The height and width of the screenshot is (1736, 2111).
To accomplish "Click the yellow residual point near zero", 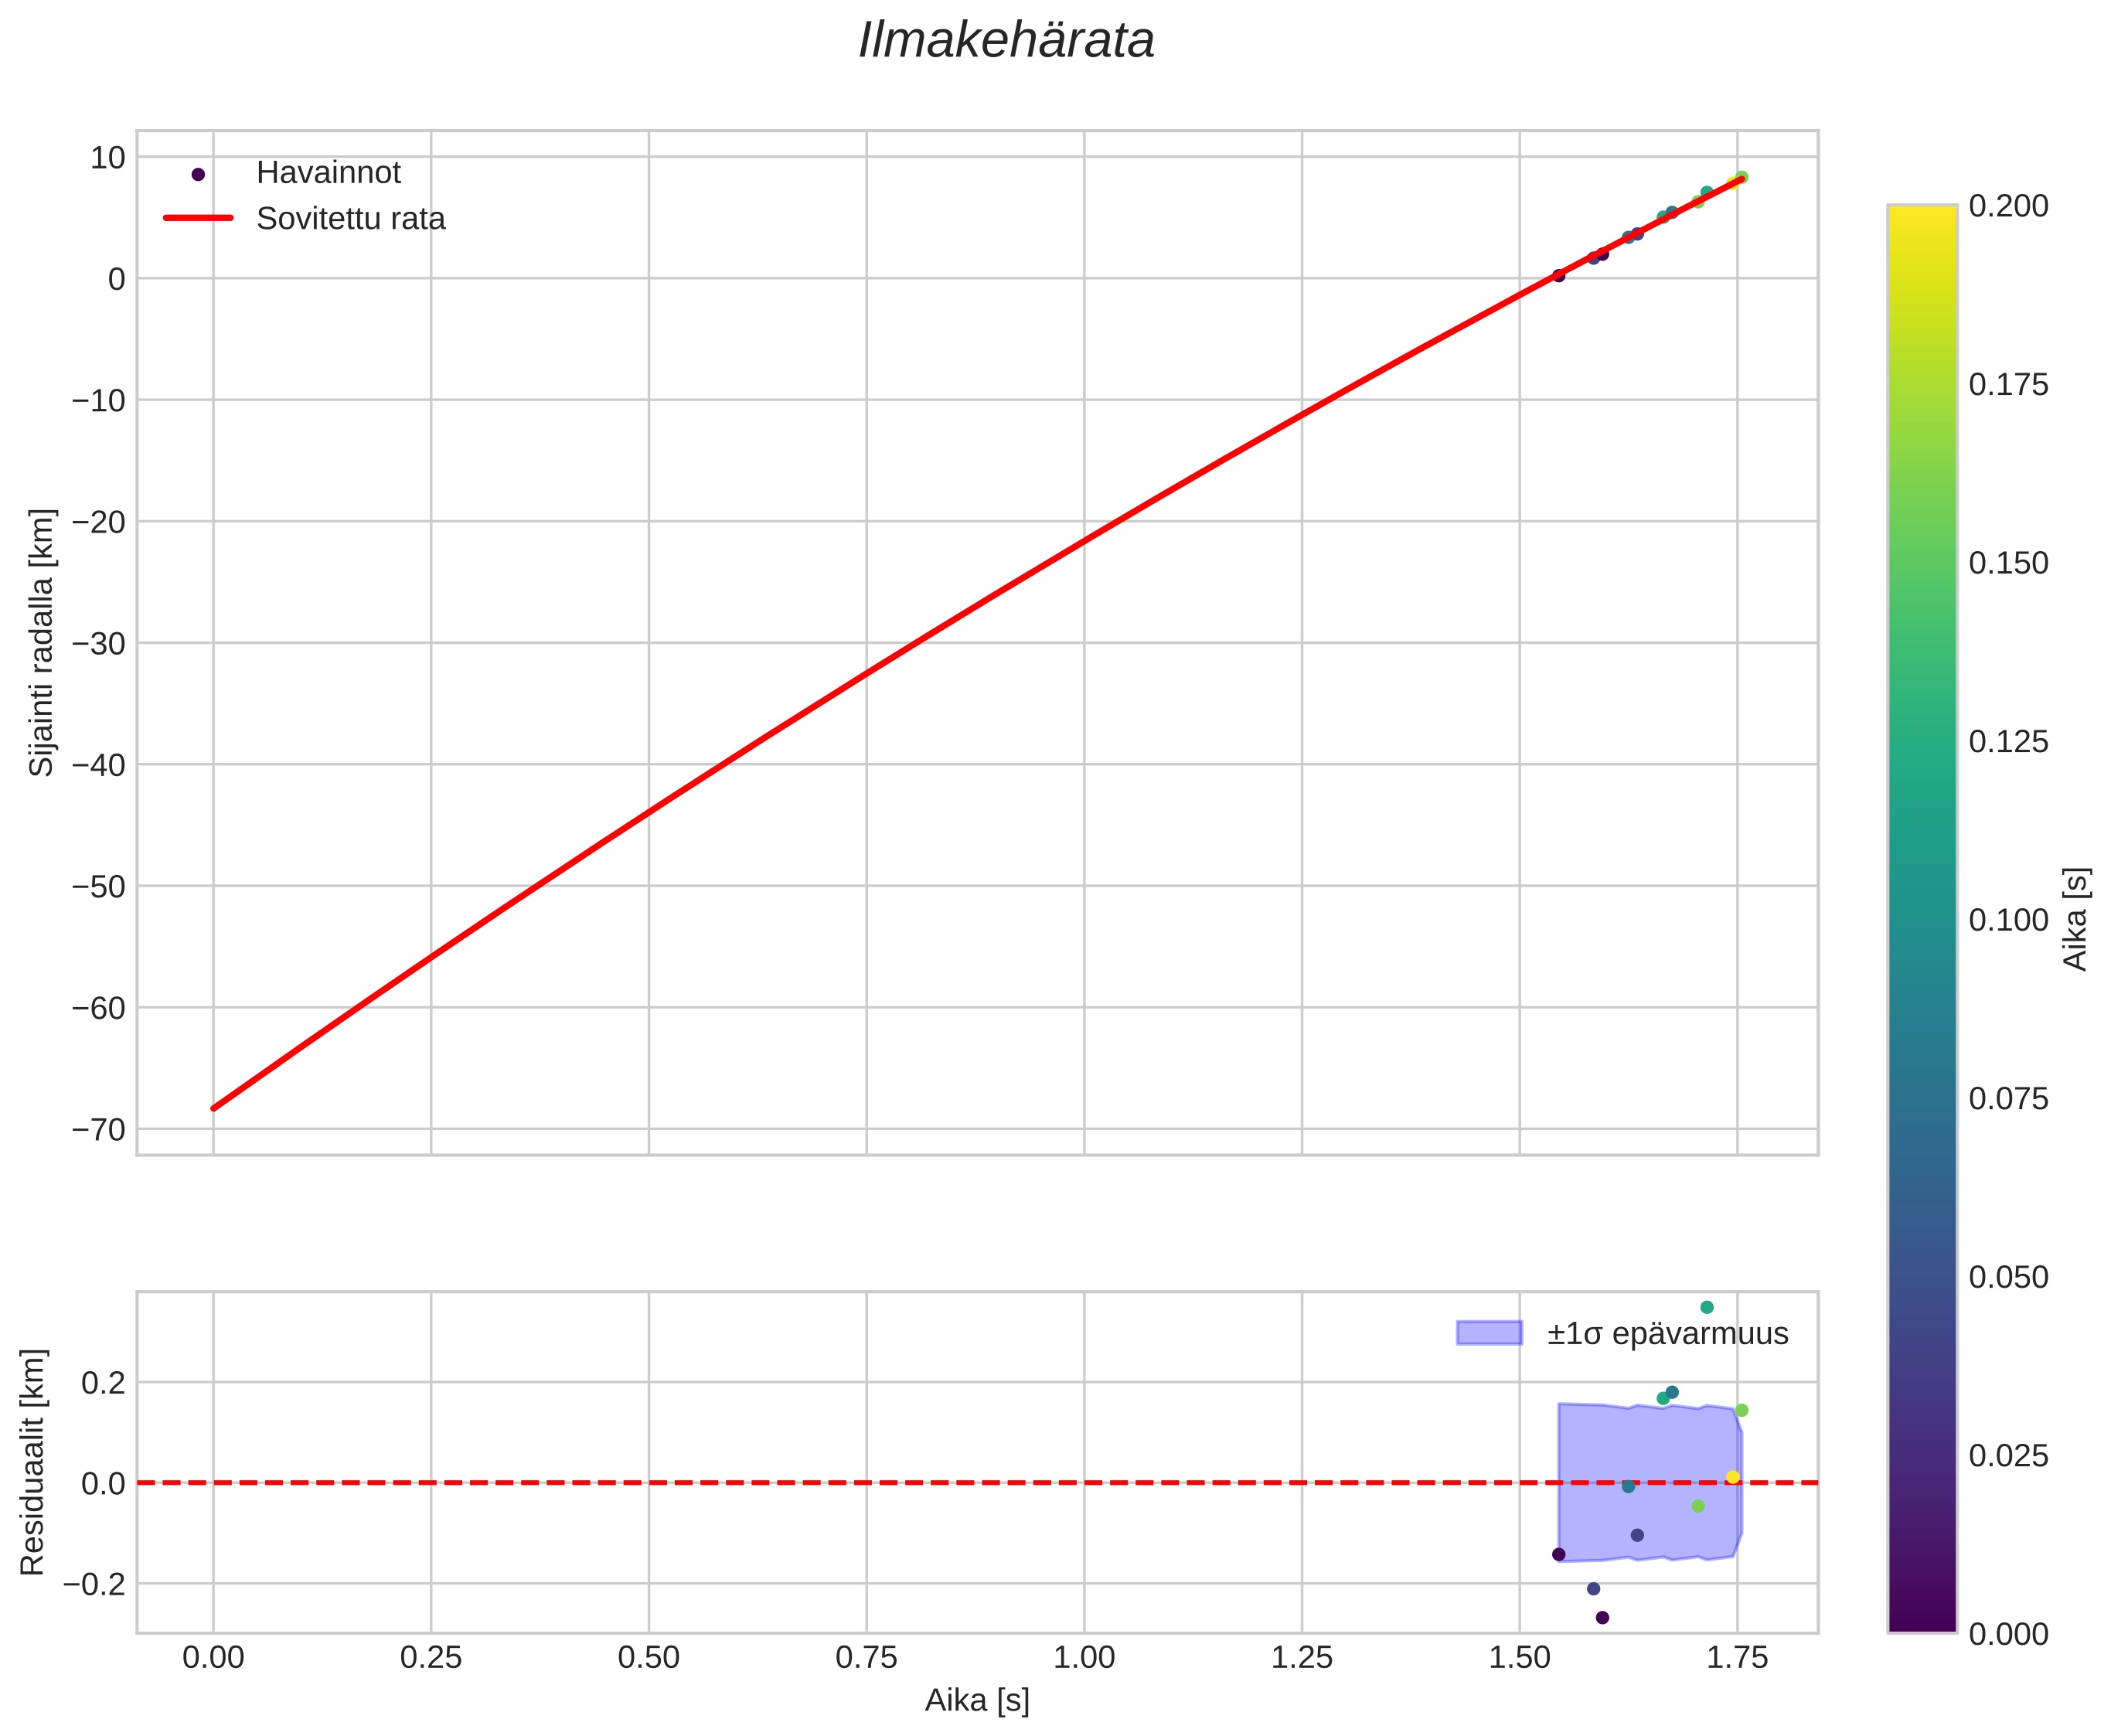I will (x=1733, y=1477).
